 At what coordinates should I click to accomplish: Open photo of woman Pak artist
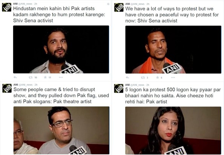pyautogui.click(x=173, y=130)
